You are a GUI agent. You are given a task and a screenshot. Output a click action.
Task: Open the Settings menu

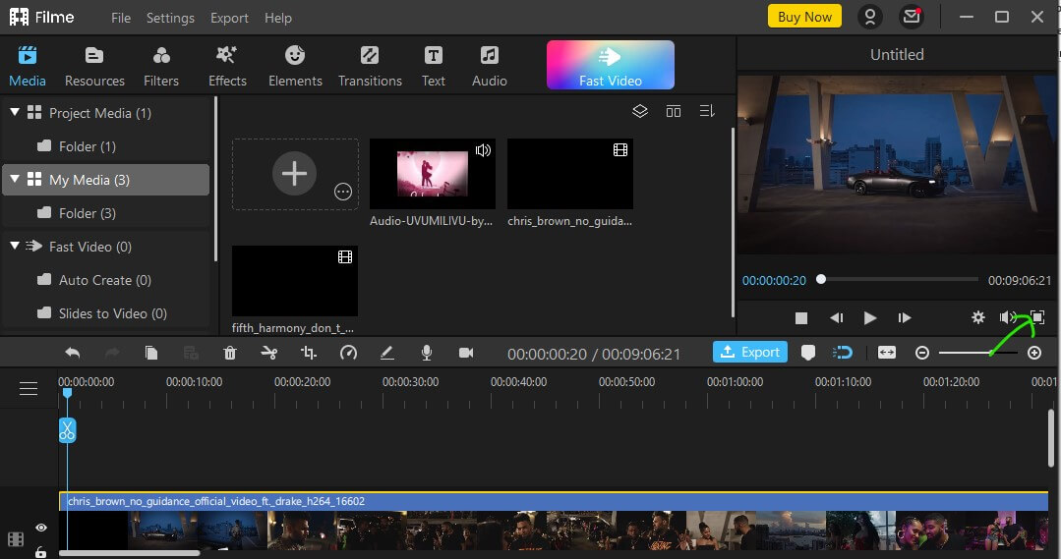(170, 18)
